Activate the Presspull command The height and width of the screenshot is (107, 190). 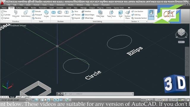[37, 15]
